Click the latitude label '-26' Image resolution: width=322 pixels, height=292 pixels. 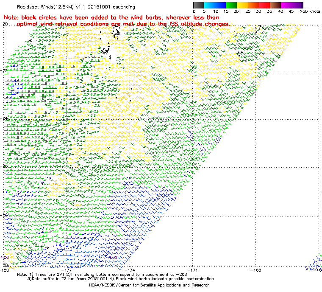click(4, 166)
